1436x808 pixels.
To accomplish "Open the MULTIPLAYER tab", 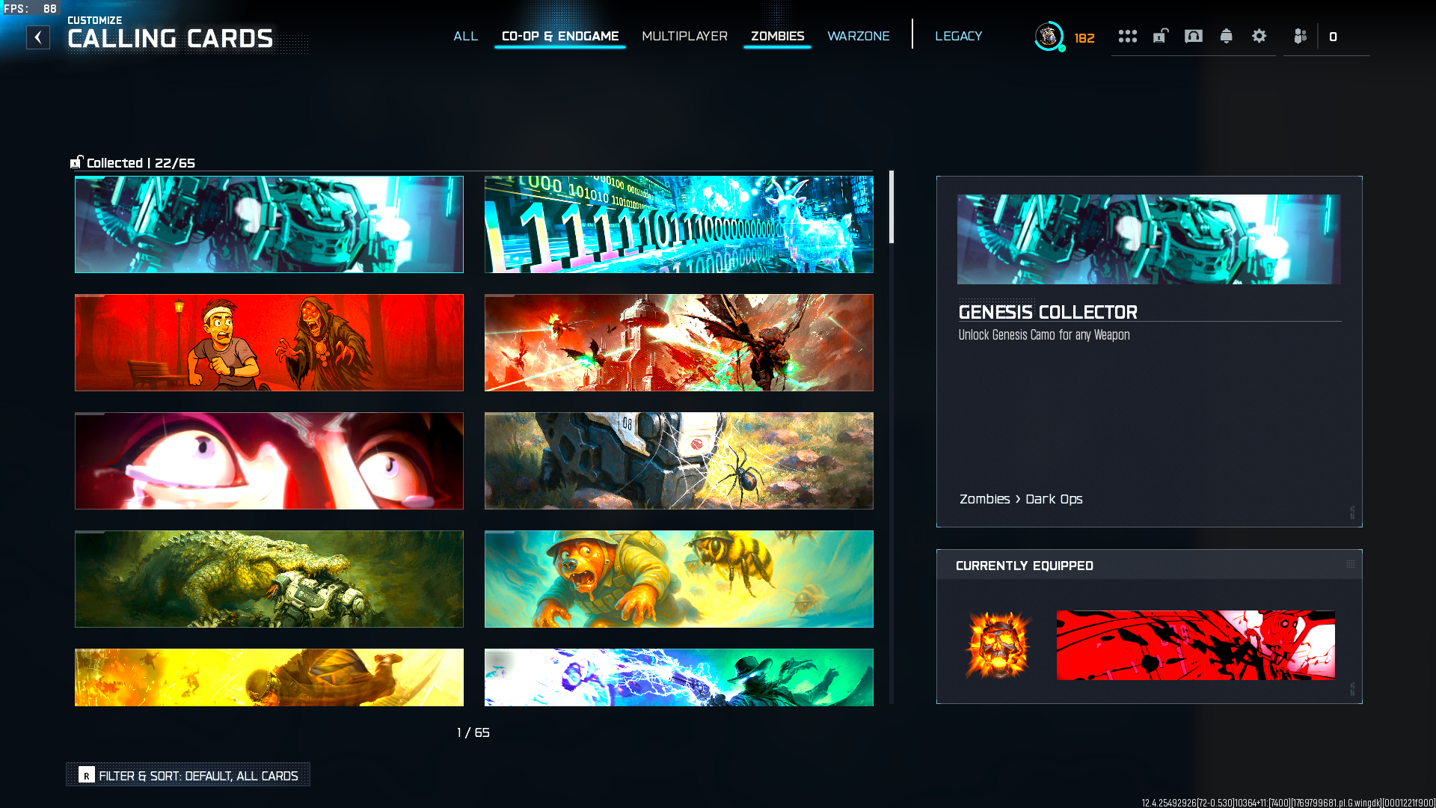I will (684, 36).
